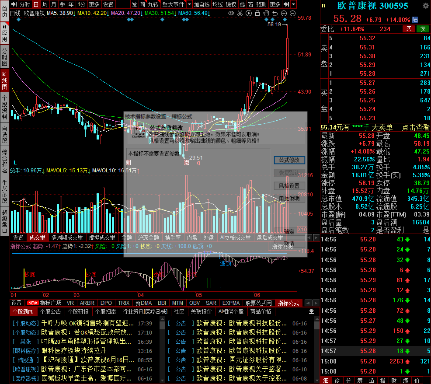Toggle the padlock lock icon

[x=257, y=13]
